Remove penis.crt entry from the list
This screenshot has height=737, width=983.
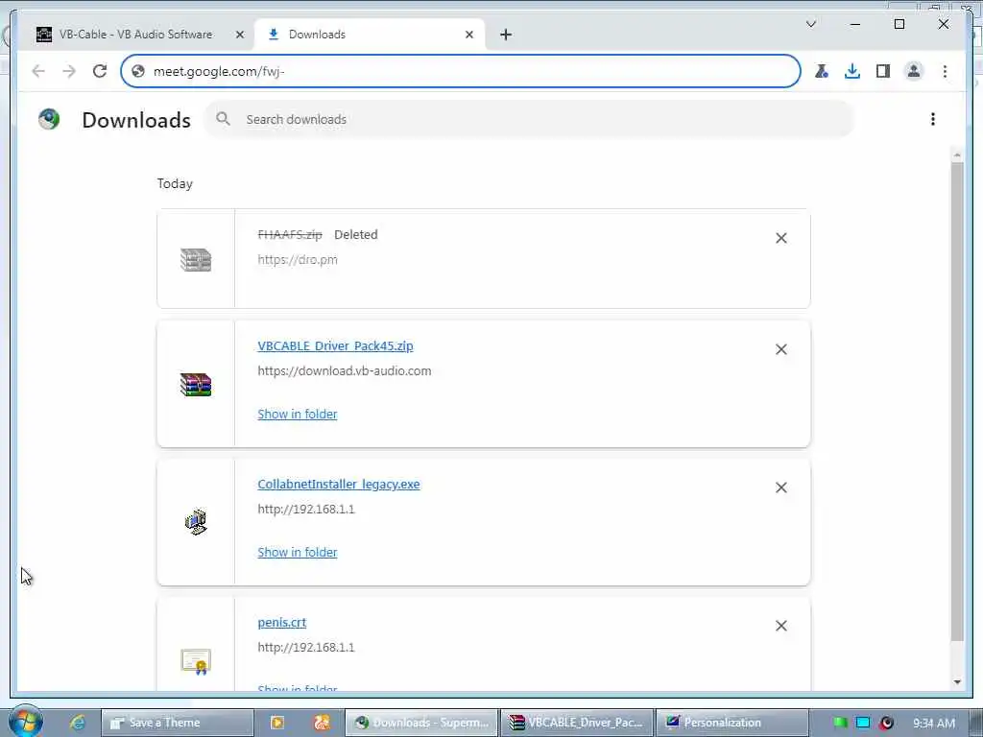[x=781, y=626]
